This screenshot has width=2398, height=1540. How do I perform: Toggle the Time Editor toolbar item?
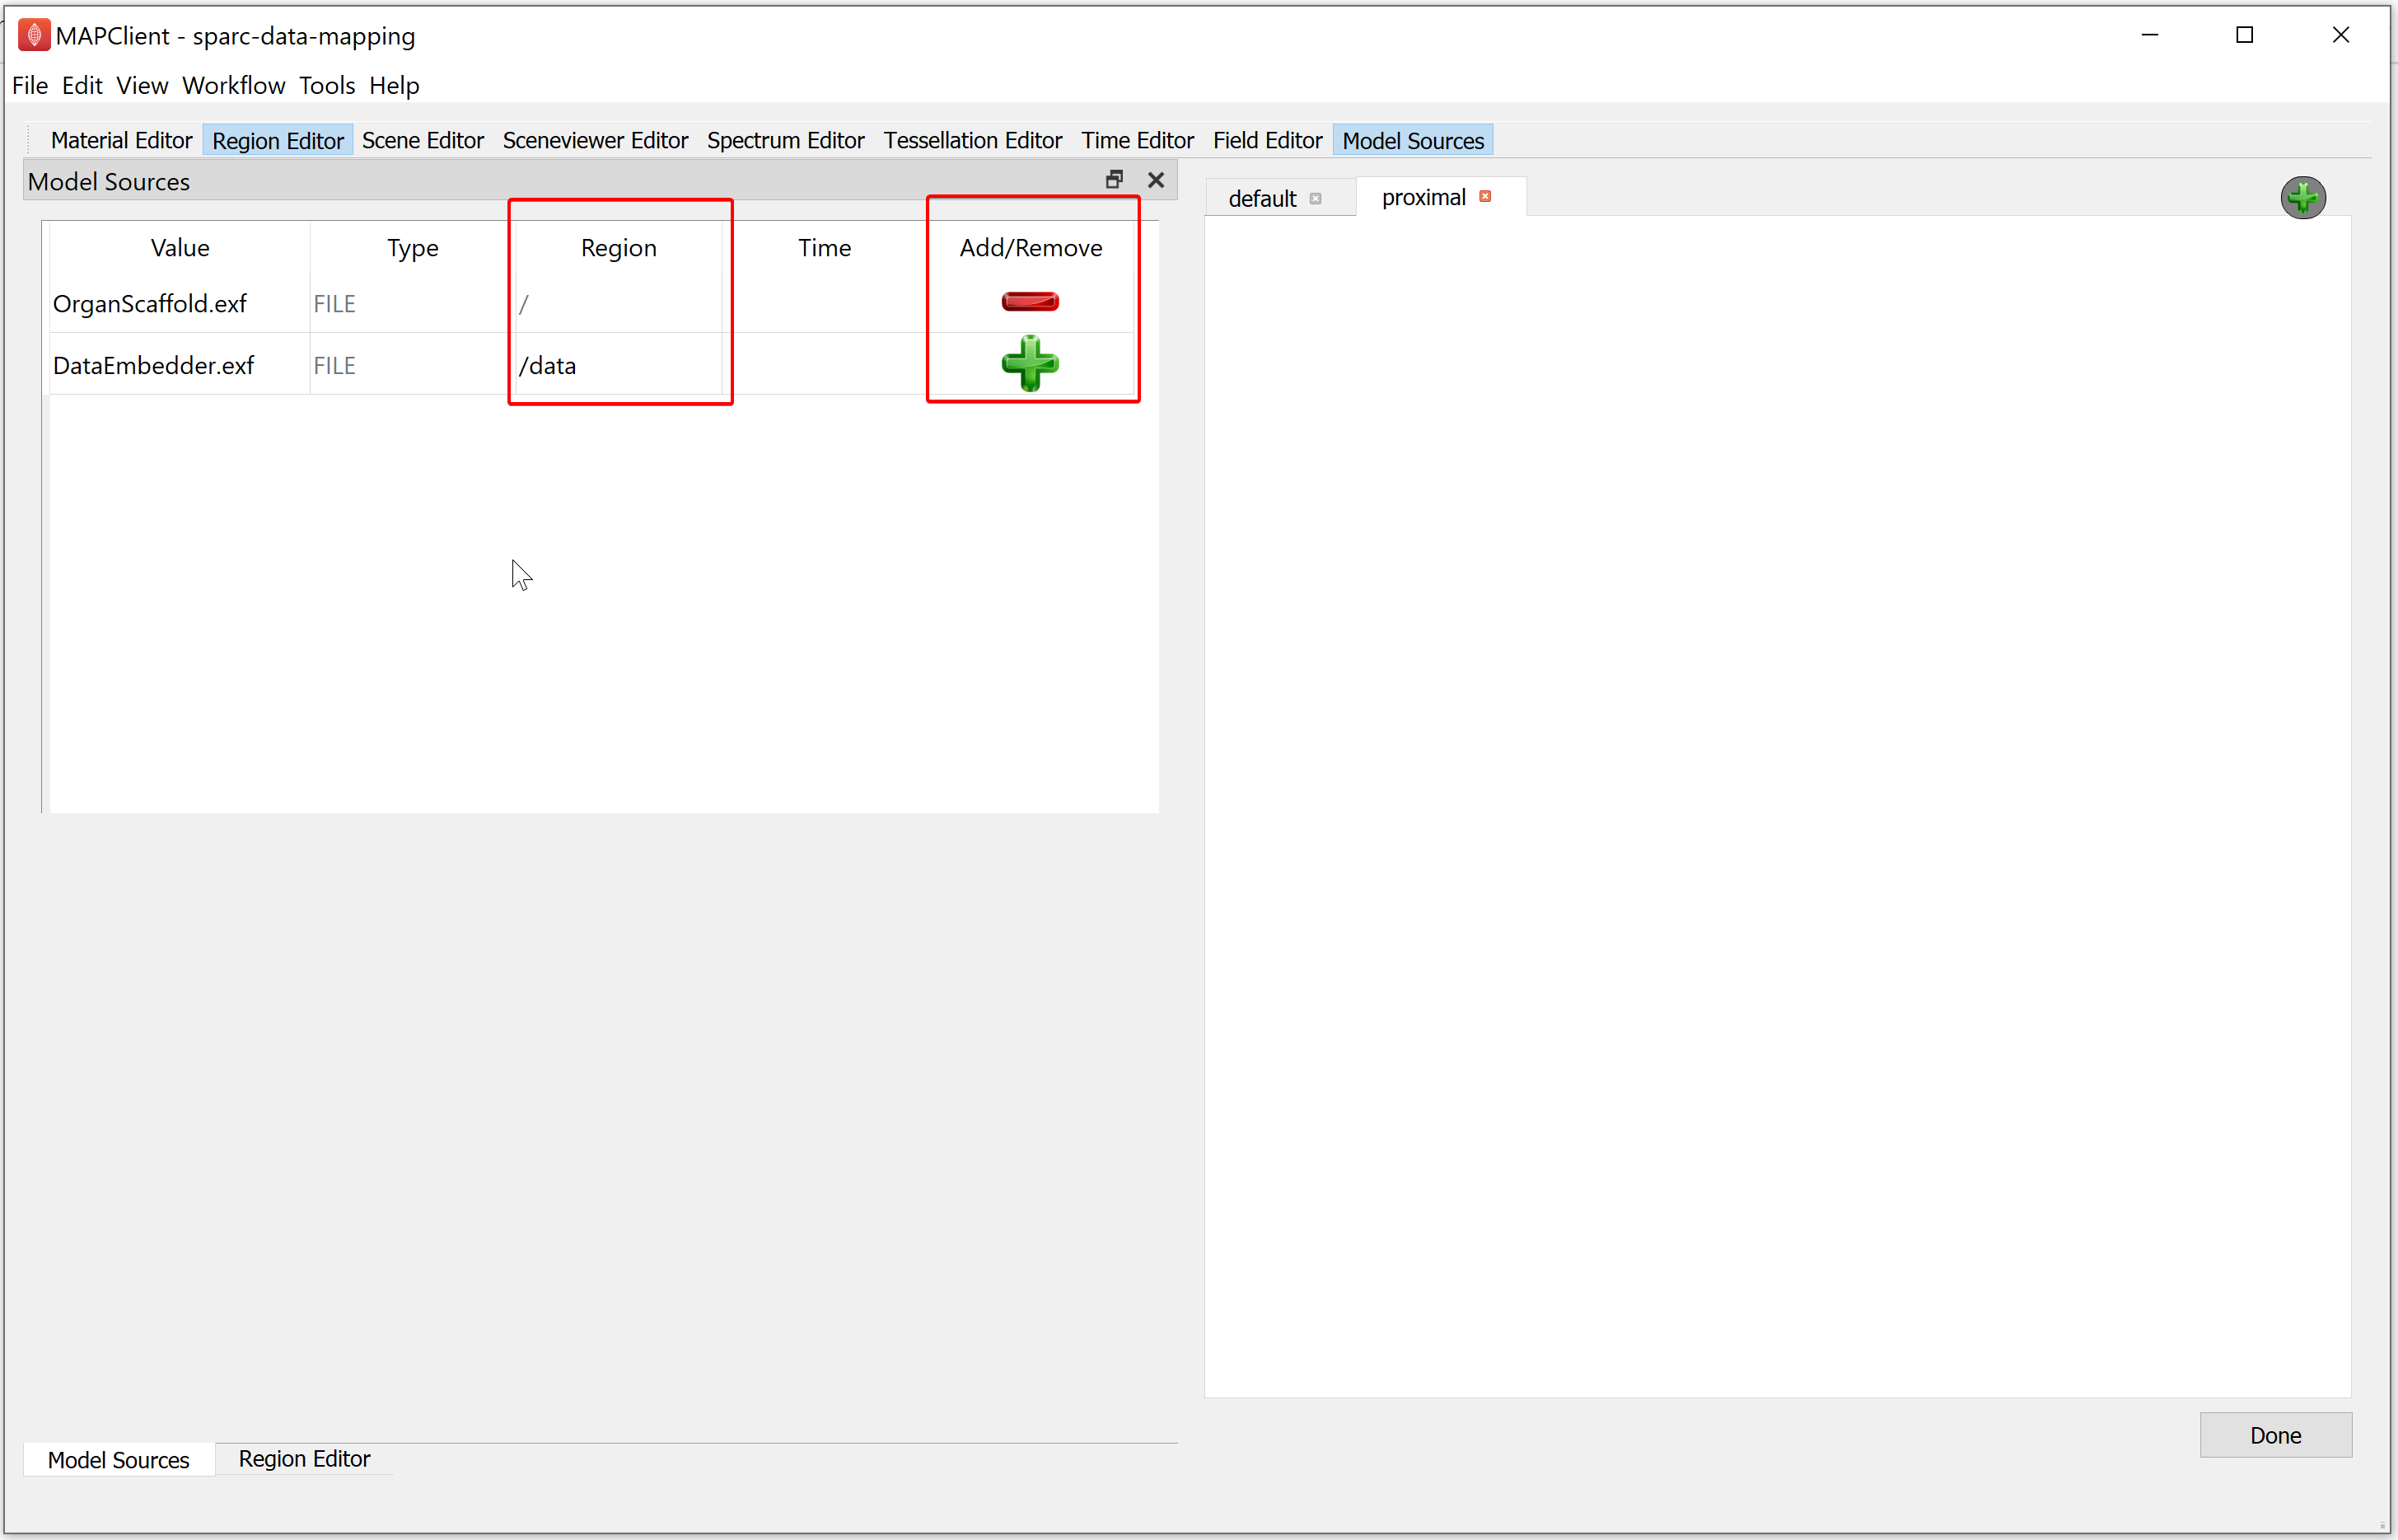point(1138,140)
